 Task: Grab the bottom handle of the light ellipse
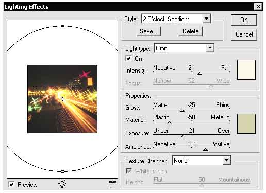pos(62,171)
